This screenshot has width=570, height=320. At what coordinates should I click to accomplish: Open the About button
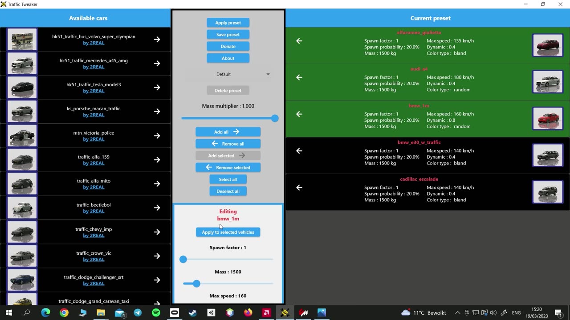[228, 58]
